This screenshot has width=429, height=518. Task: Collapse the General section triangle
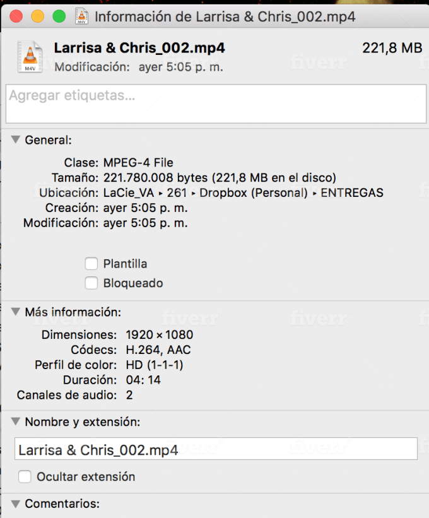tap(16, 139)
